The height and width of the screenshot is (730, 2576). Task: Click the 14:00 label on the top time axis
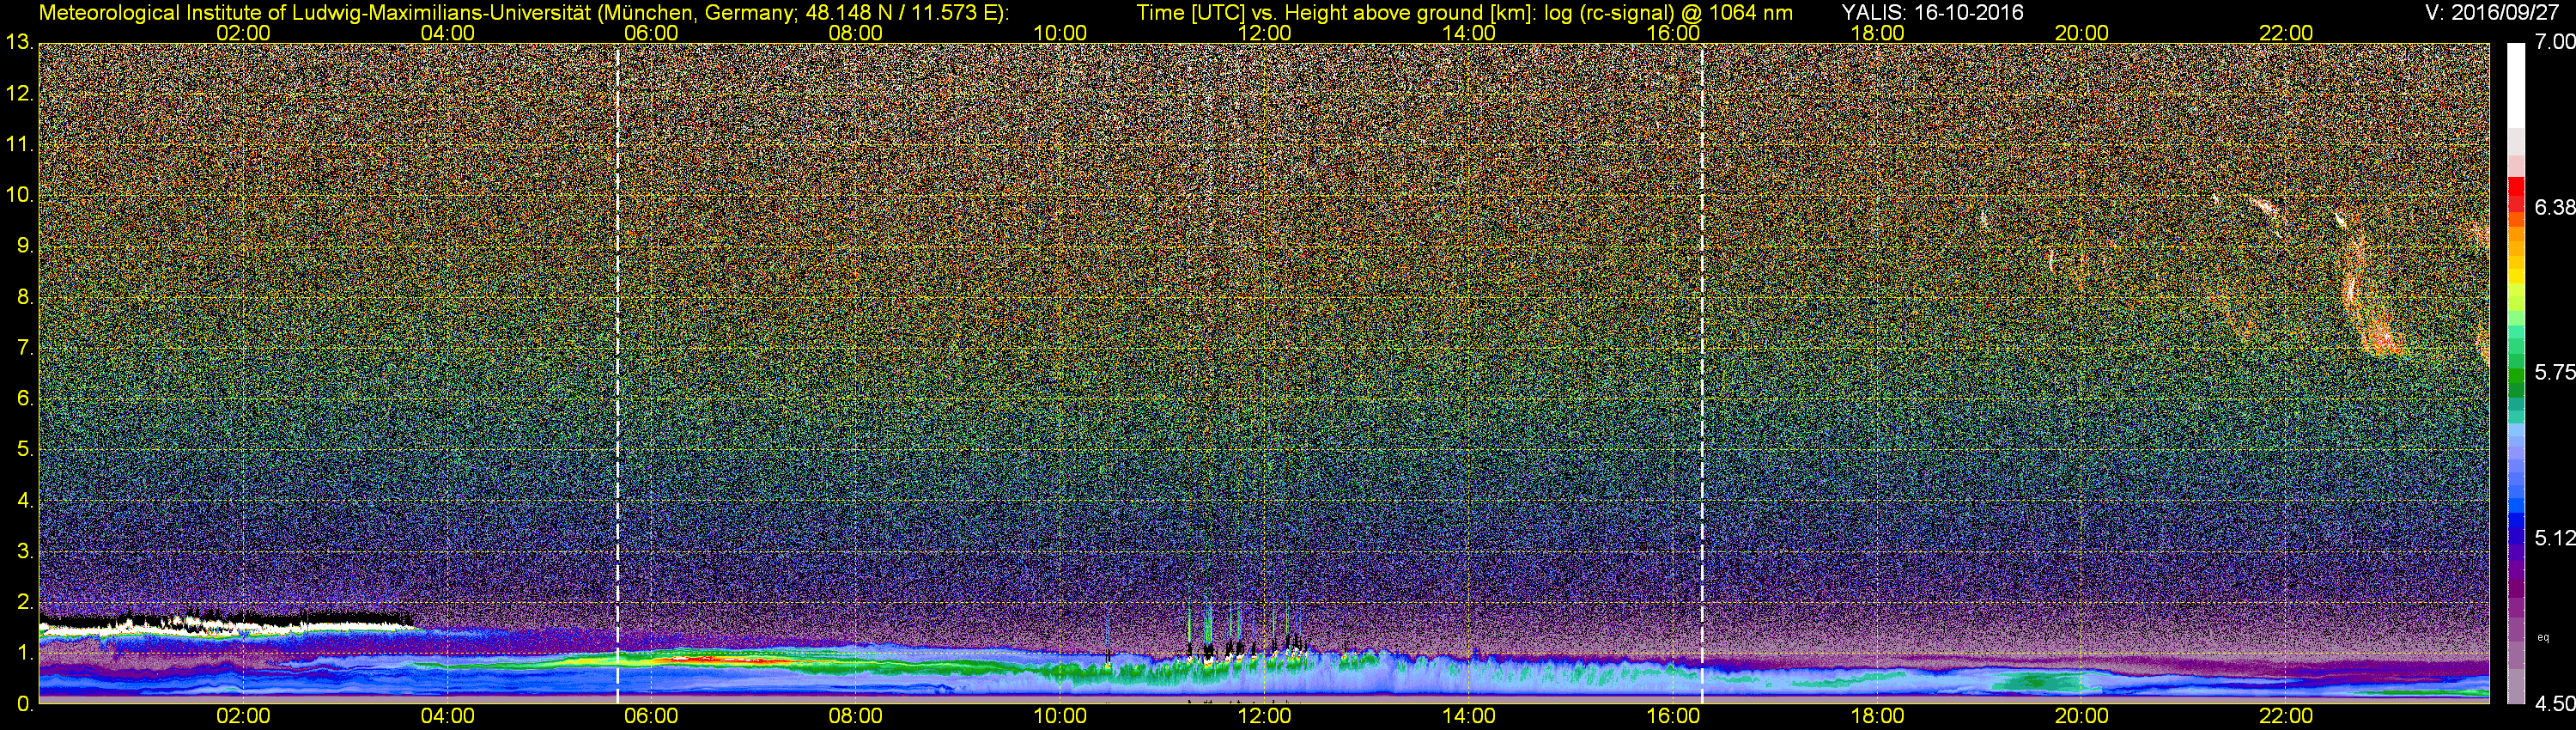point(1469,33)
